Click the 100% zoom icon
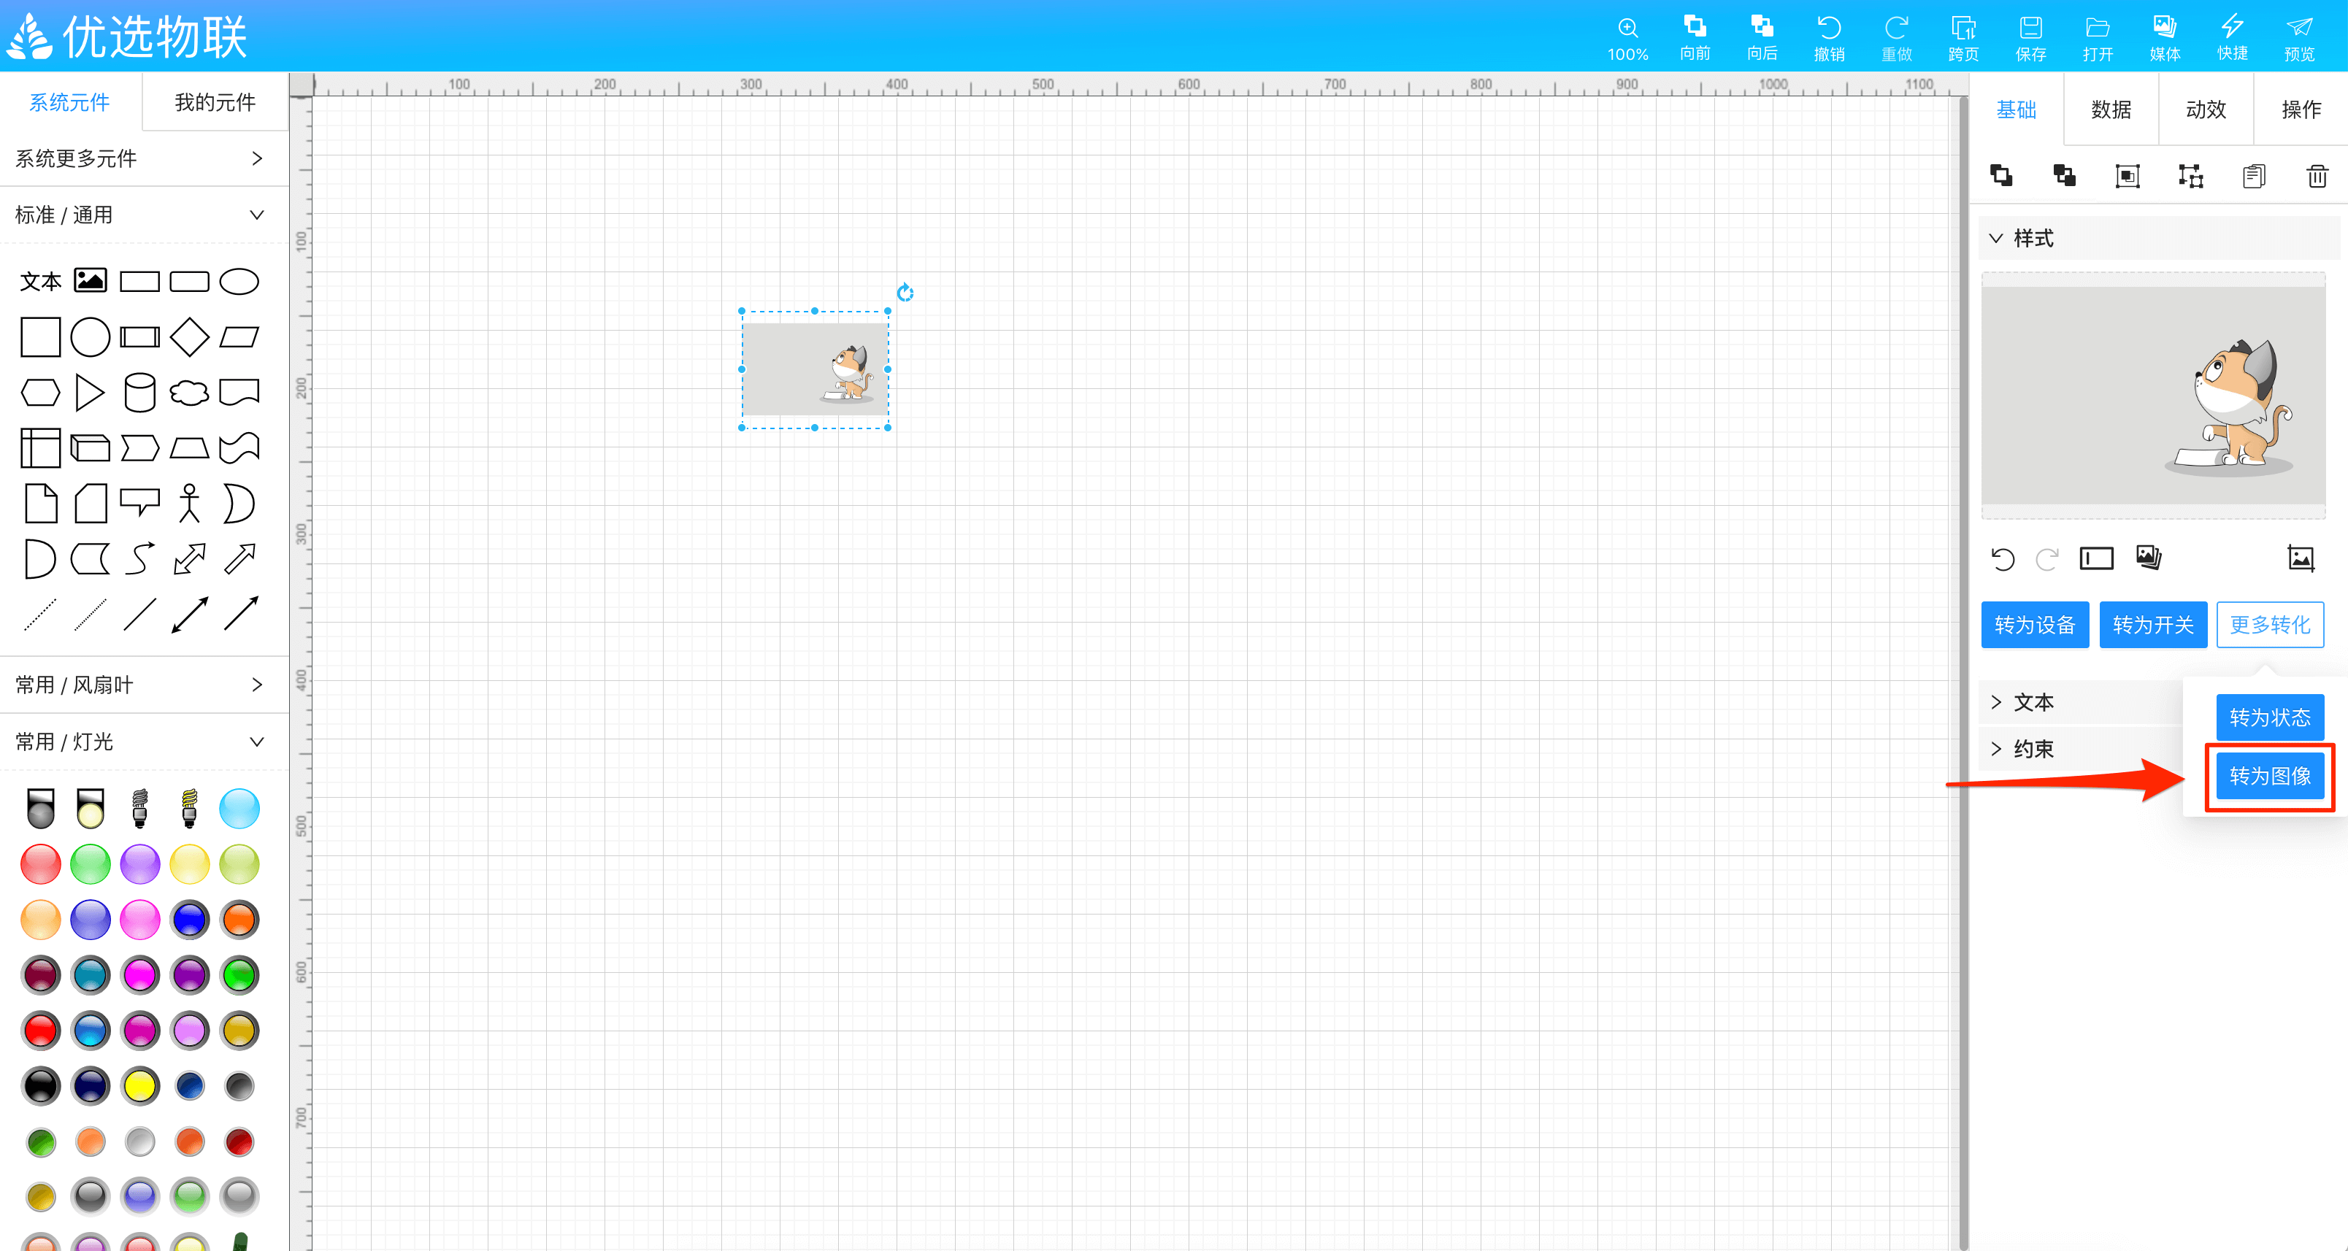2348x1251 pixels. [x=1627, y=38]
